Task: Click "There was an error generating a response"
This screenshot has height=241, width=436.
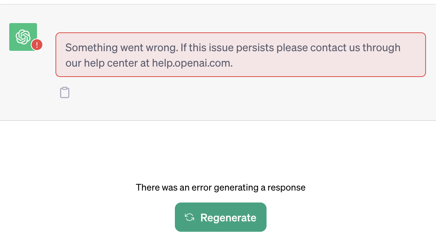Action: [220, 188]
